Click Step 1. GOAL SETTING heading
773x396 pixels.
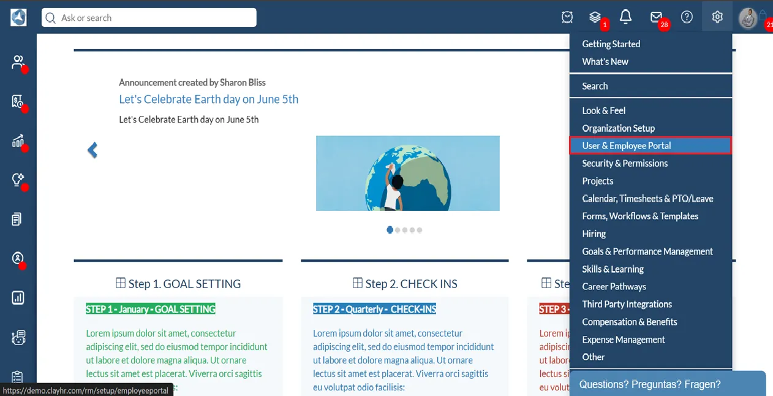tap(184, 284)
